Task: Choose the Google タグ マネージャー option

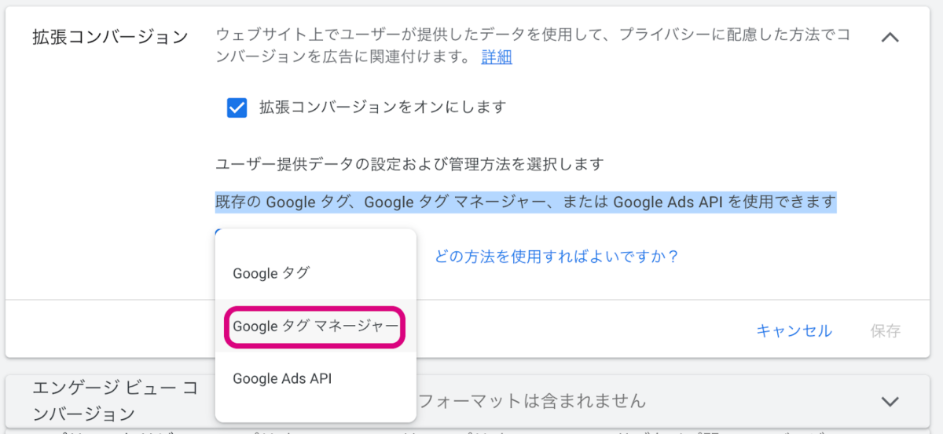Action: click(315, 326)
